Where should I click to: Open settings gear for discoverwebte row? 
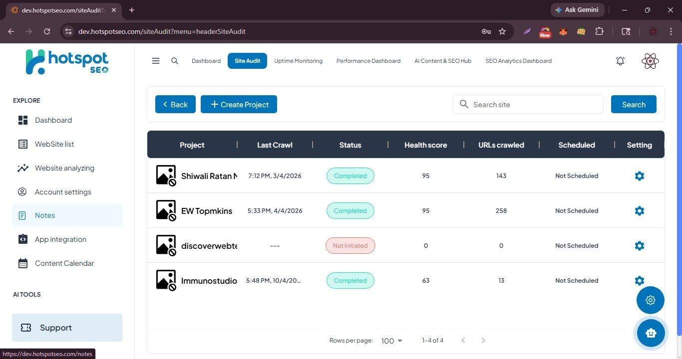[640, 245]
